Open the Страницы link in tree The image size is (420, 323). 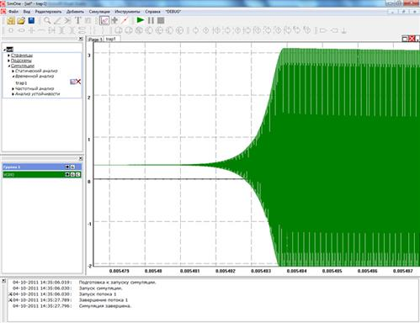22,56
